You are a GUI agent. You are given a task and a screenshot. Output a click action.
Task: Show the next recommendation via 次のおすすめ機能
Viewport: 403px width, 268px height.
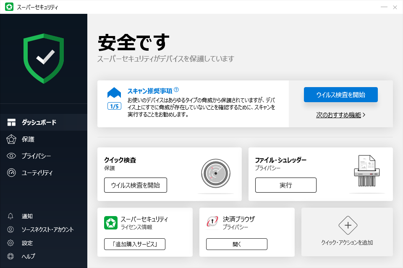pyautogui.click(x=340, y=115)
